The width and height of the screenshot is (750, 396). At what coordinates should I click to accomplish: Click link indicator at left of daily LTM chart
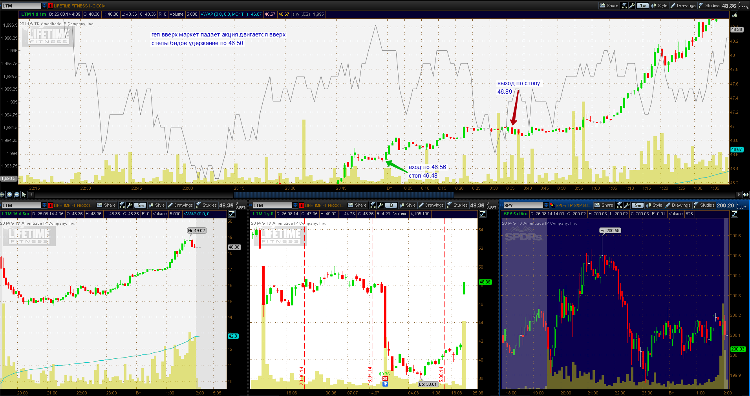[251, 205]
